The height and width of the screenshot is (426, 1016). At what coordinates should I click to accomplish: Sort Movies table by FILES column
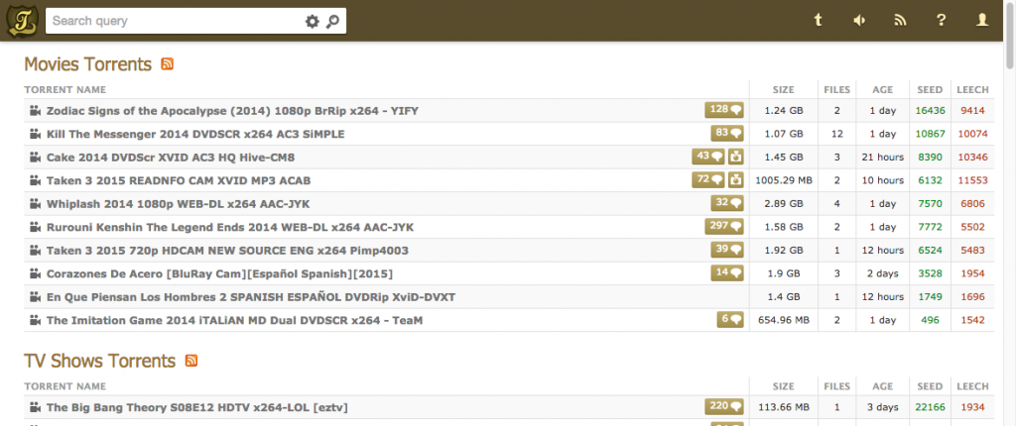point(836,90)
